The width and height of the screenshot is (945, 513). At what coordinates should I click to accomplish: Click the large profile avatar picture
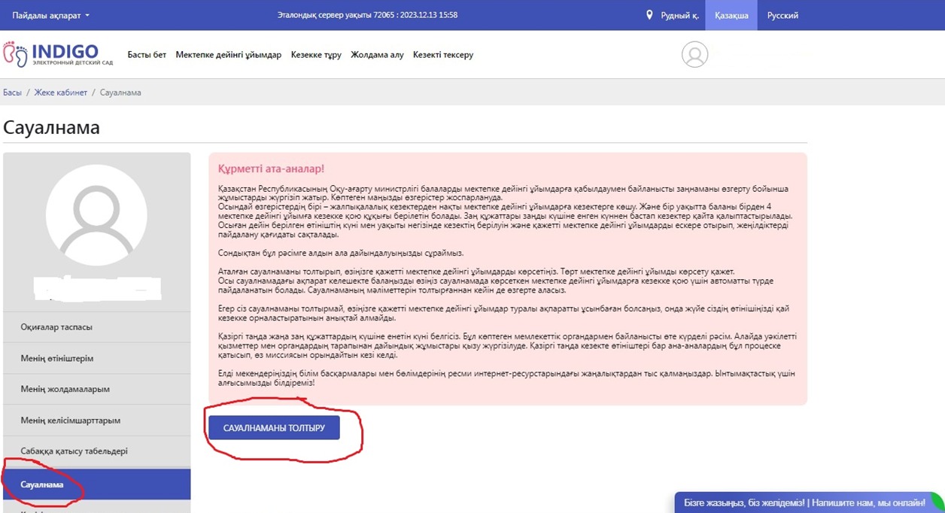pos(96,215)
